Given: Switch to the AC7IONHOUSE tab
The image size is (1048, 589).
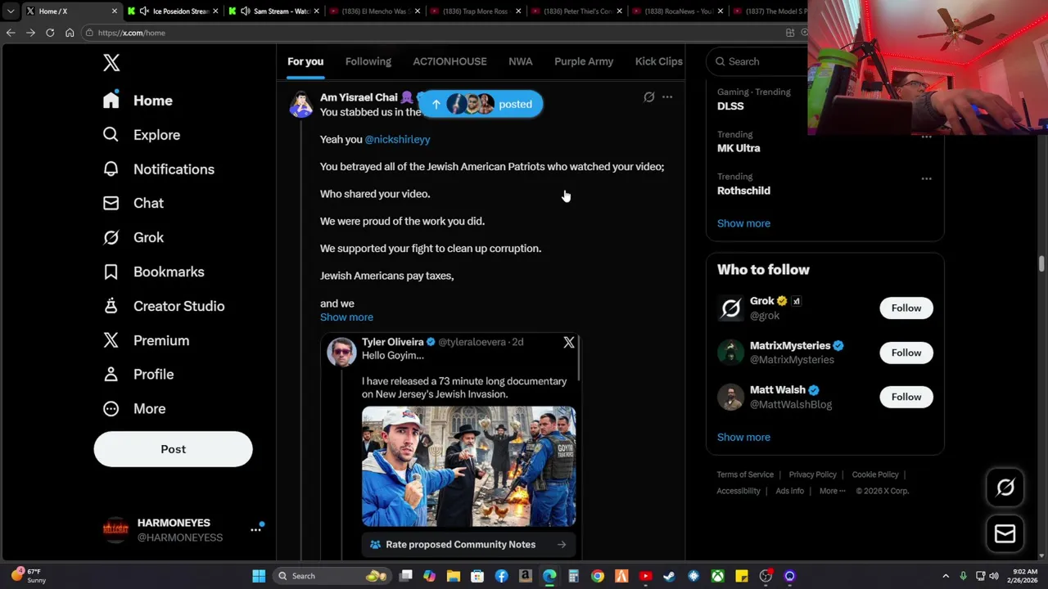Looking at the screenshot, I should coord(449,61).
